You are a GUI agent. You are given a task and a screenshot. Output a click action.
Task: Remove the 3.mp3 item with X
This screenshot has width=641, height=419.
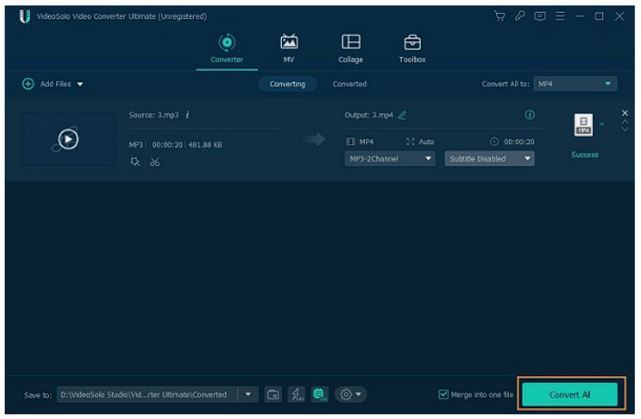coord(625,113)
